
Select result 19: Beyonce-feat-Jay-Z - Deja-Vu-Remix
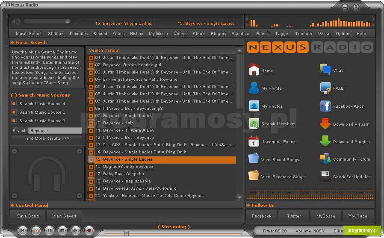pyautogui.click(x=162, y=188)
